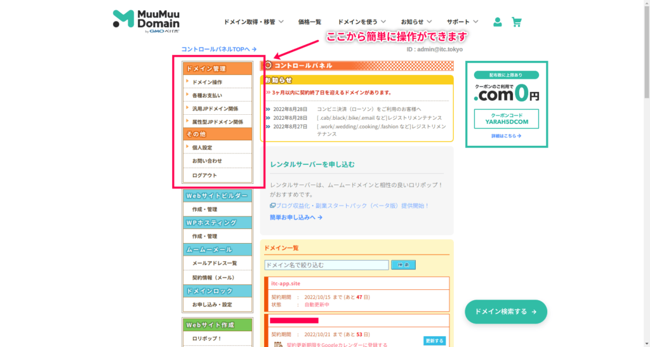The height and width of the screenshot is (347, 650).
Task: Expand the ドメインを使う menu
Action: point(361,22)
